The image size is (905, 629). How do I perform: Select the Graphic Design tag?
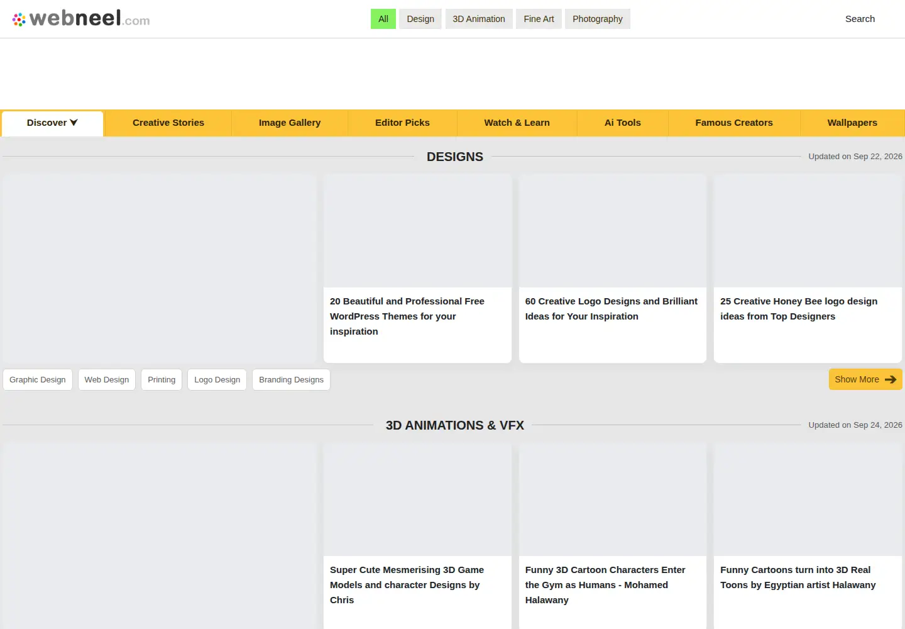click(x=38, y=380)
